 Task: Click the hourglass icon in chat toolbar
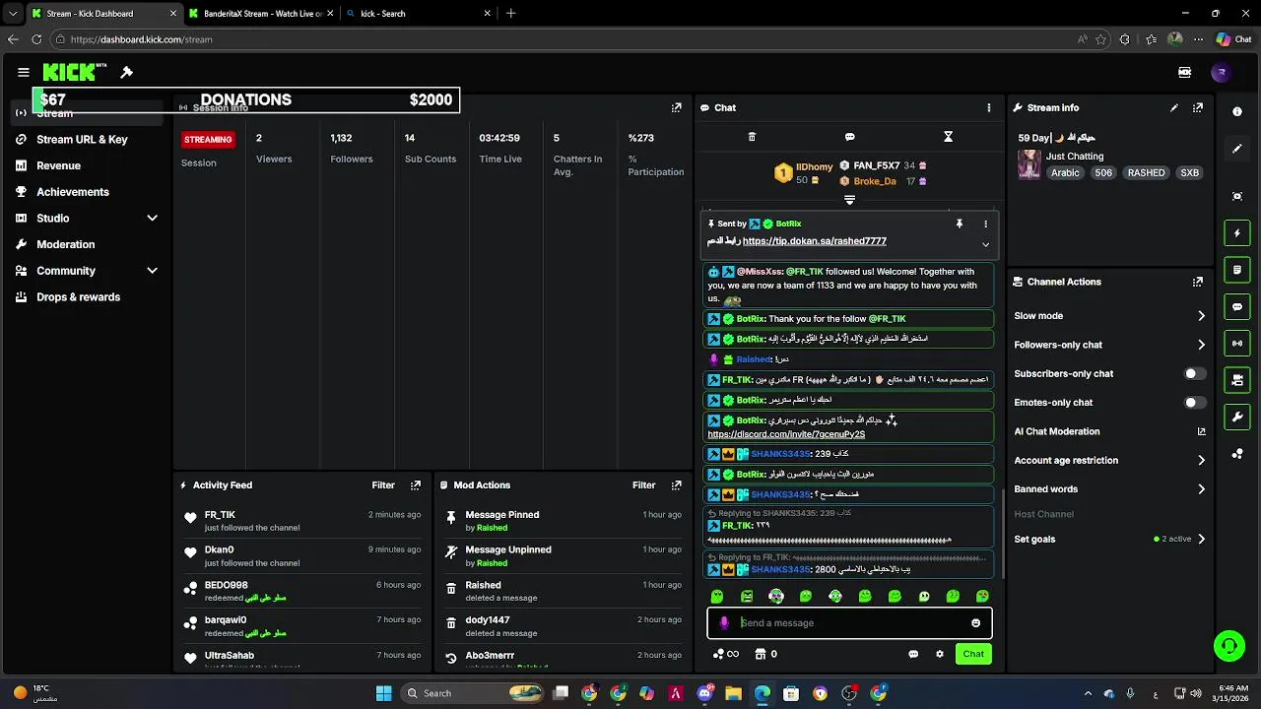(x=948, y=137)
